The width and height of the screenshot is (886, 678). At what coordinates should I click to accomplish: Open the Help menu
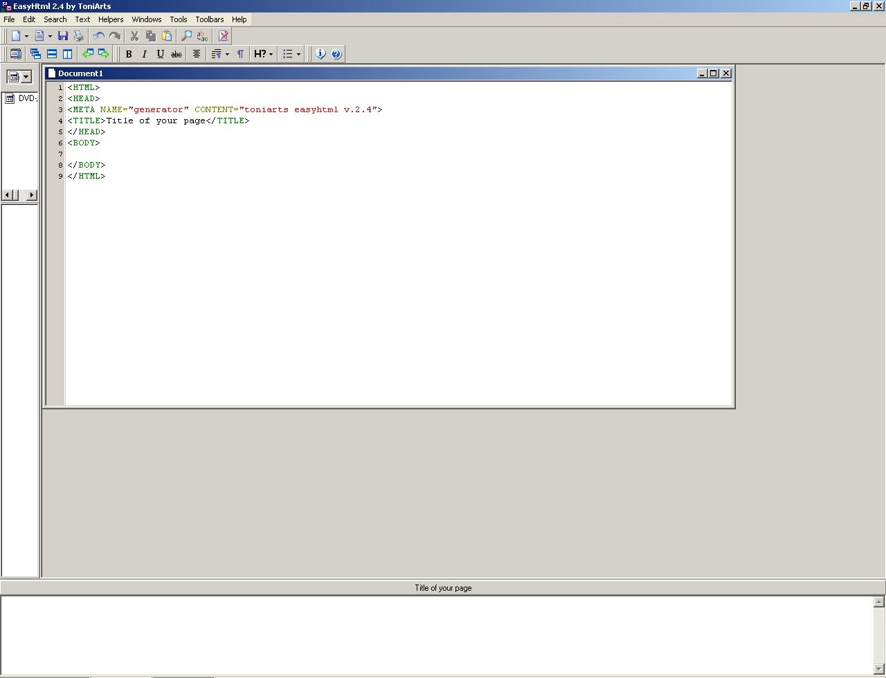click(x=239, y=19)
